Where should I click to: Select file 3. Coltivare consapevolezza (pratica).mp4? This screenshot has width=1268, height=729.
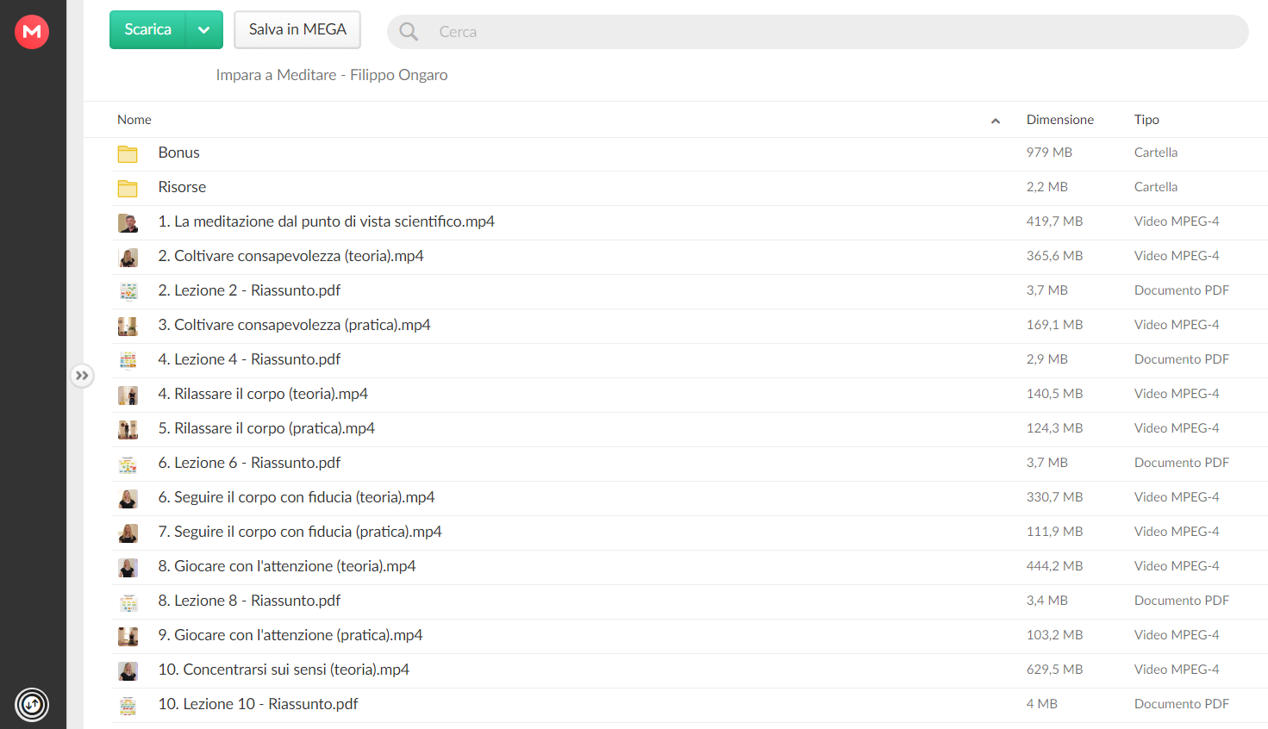[295, 325]
